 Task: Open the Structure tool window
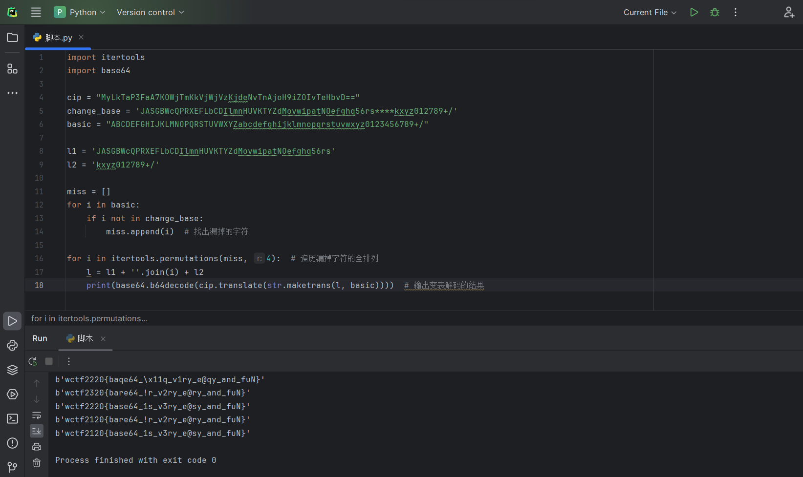[13, 69]
